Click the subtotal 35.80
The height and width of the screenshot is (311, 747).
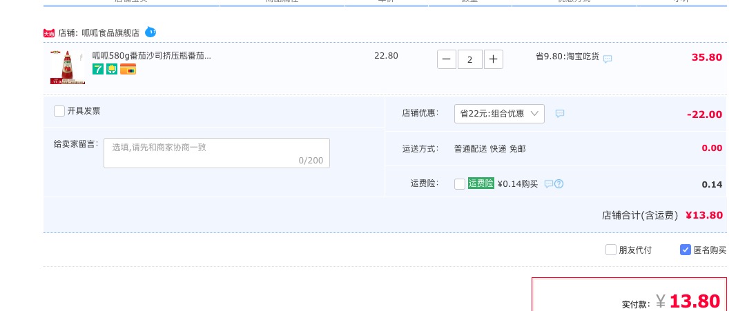(x=707, y=57)
